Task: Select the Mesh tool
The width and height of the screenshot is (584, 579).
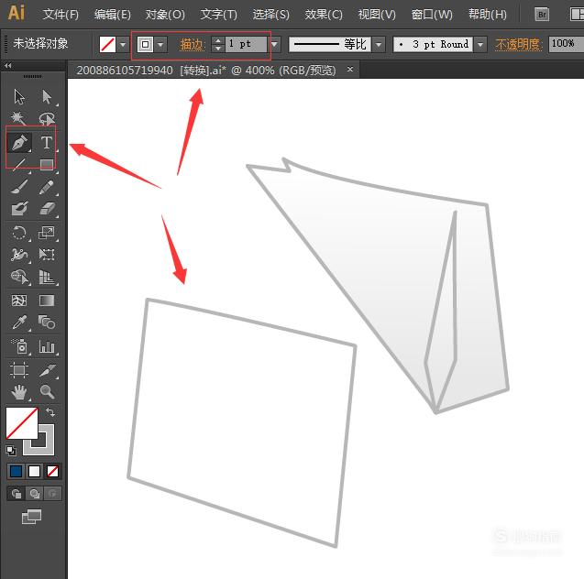Action: 19,300
